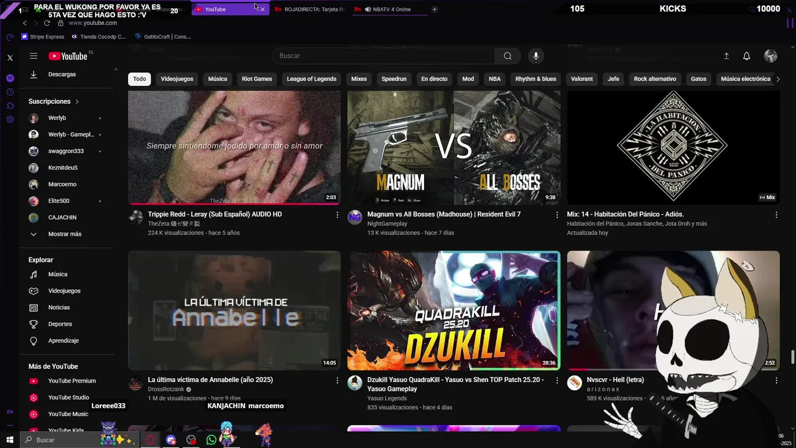This screenshot has width=796, height=448.
Task: Open the Windows Start button
Action: pyautogui.click(x=10, y=440)
